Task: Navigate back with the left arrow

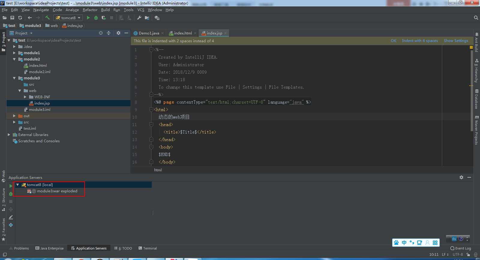Action: (30, 18)
